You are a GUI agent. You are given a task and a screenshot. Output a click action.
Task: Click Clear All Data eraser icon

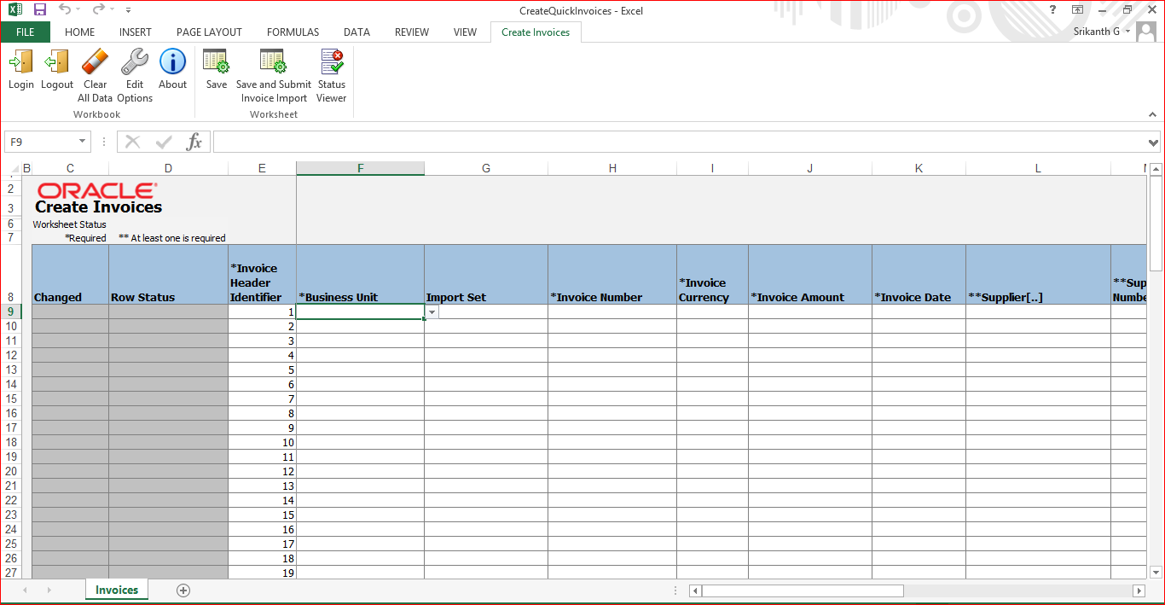tap(95, 62)
